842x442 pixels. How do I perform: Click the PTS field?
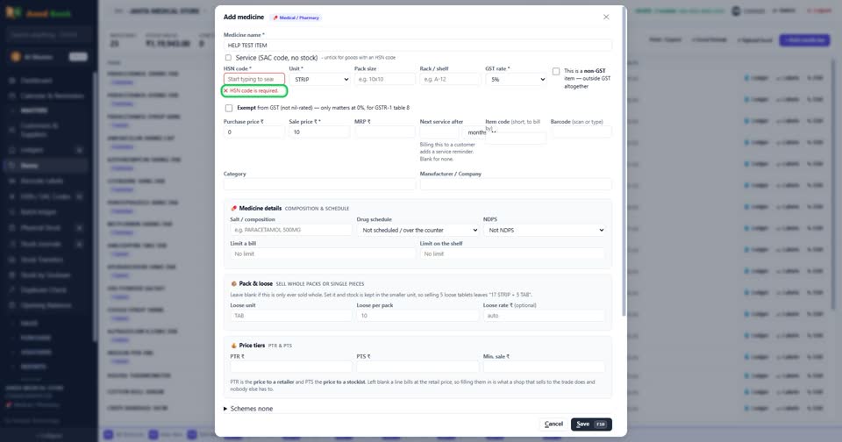pyautogui.click(x=417, y=367)
